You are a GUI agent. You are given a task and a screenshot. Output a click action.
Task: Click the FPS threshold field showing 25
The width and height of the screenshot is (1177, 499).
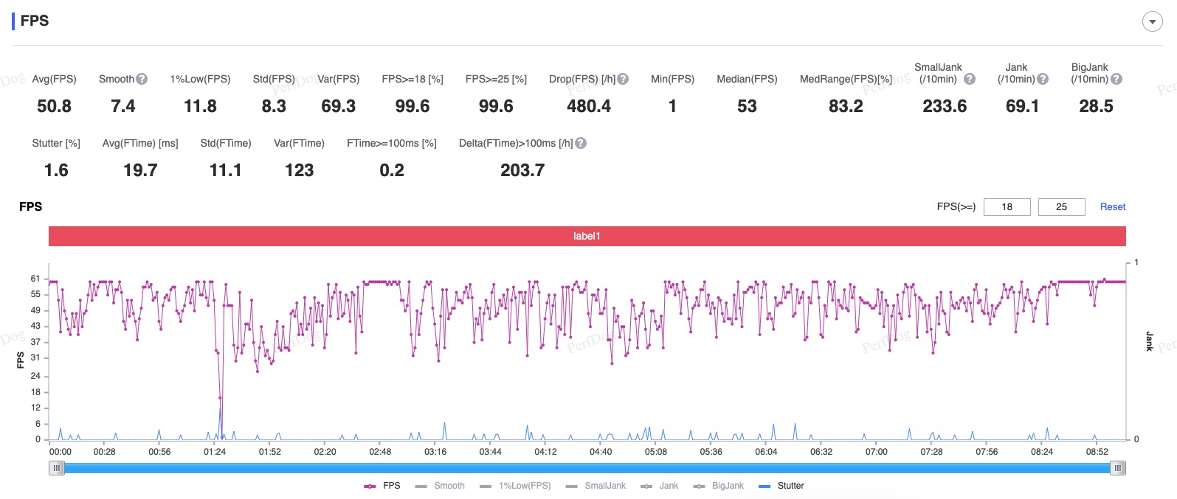coord(1061,207)
